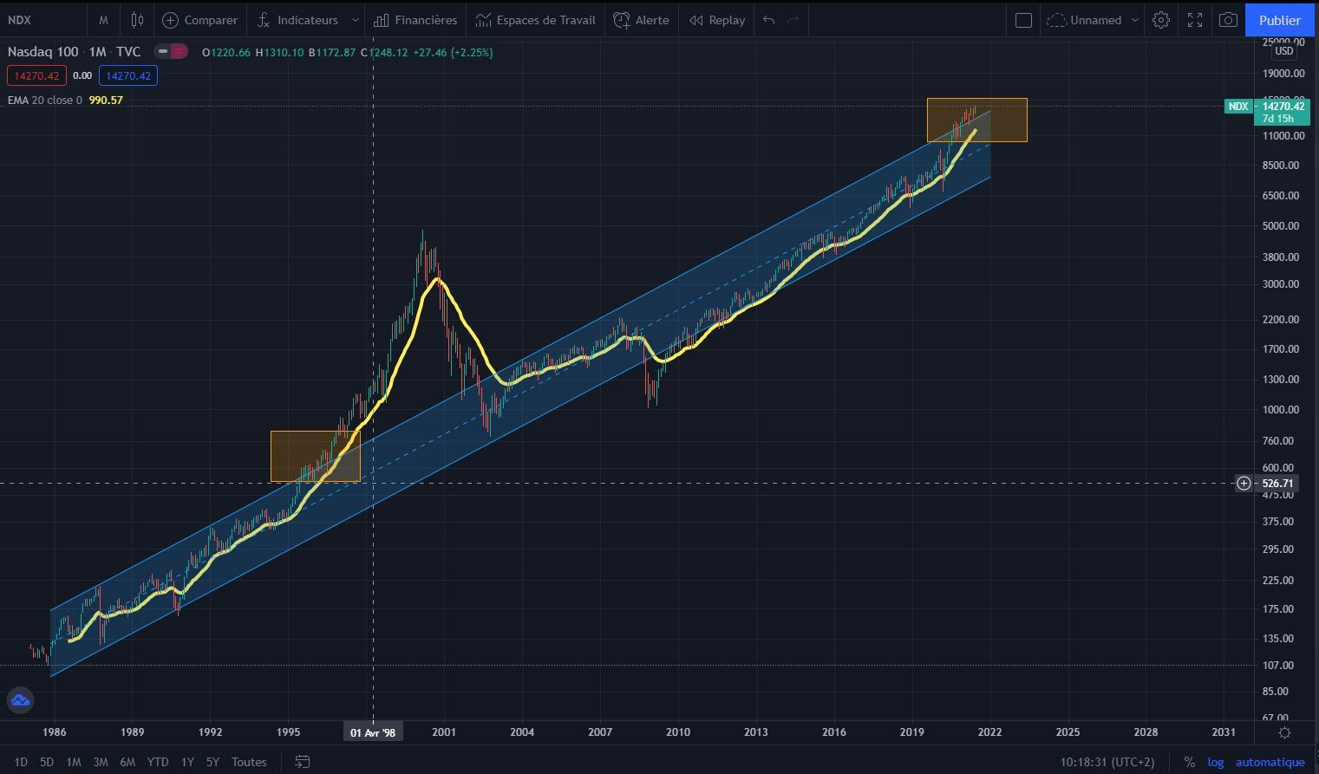Screen dimensions: 1319x774
Task: Open chart settings gear icon
Action: click(1161, 20)
